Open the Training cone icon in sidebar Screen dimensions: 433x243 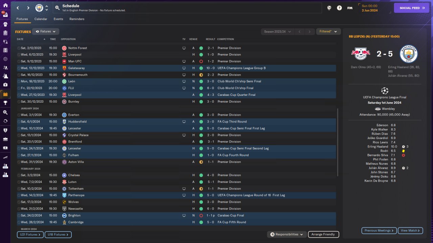(x=5, y=76)
